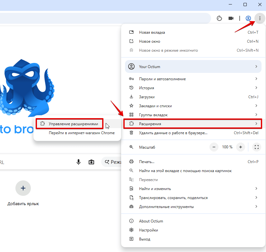This screenshot has width=266, height=252.
Task: Click the printer icon next to Печать
Action: coord(131,161)
